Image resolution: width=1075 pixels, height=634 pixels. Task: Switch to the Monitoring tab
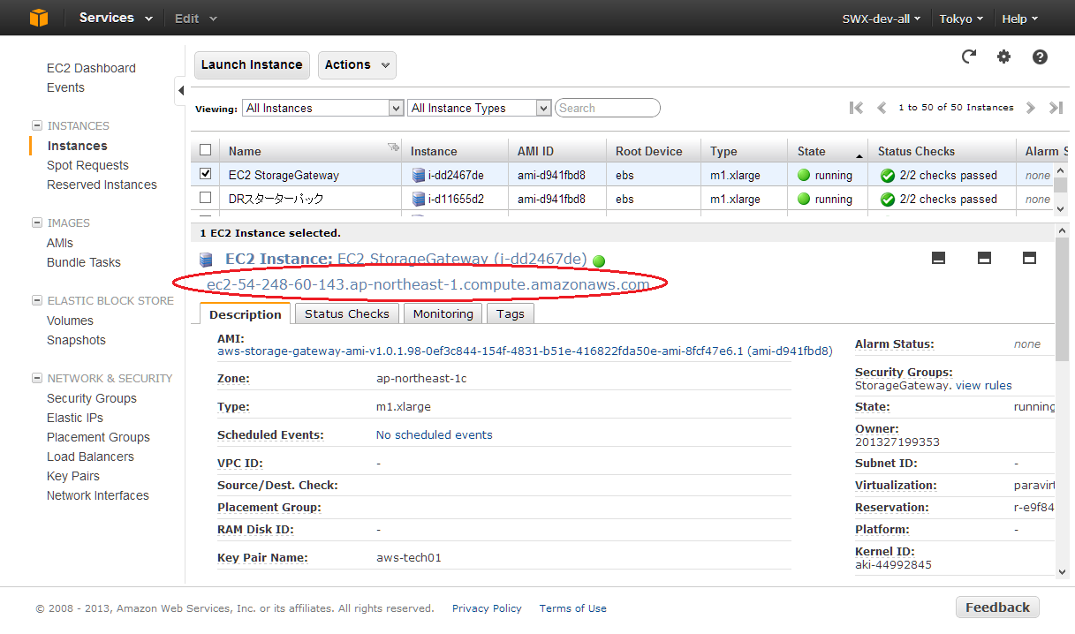coord(442,313)
